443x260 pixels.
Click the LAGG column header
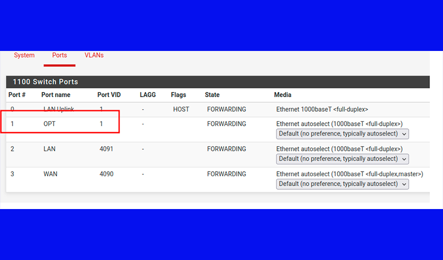click(148, 95)
